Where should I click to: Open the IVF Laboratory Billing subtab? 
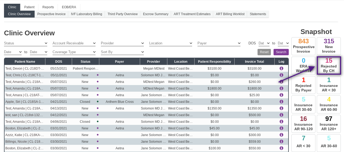[86, 14]
